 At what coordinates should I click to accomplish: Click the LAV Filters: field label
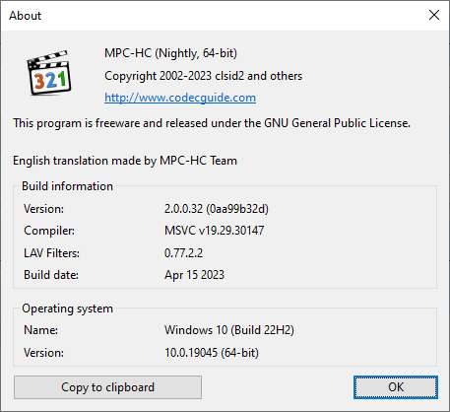click(51, 253)
